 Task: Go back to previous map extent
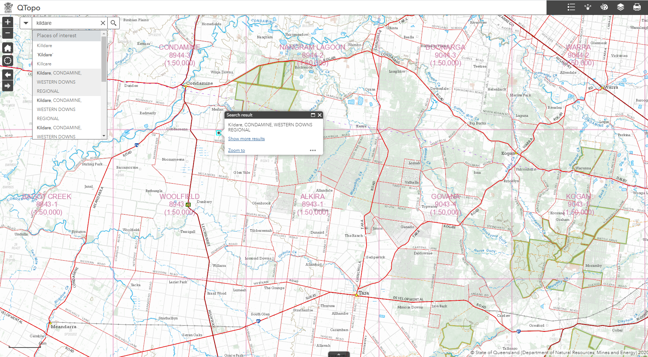coord(7,75)
